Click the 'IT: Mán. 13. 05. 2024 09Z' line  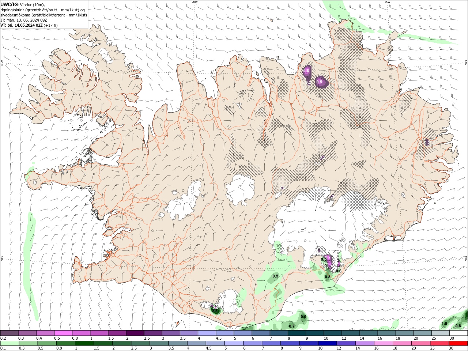tap(24, 20)
